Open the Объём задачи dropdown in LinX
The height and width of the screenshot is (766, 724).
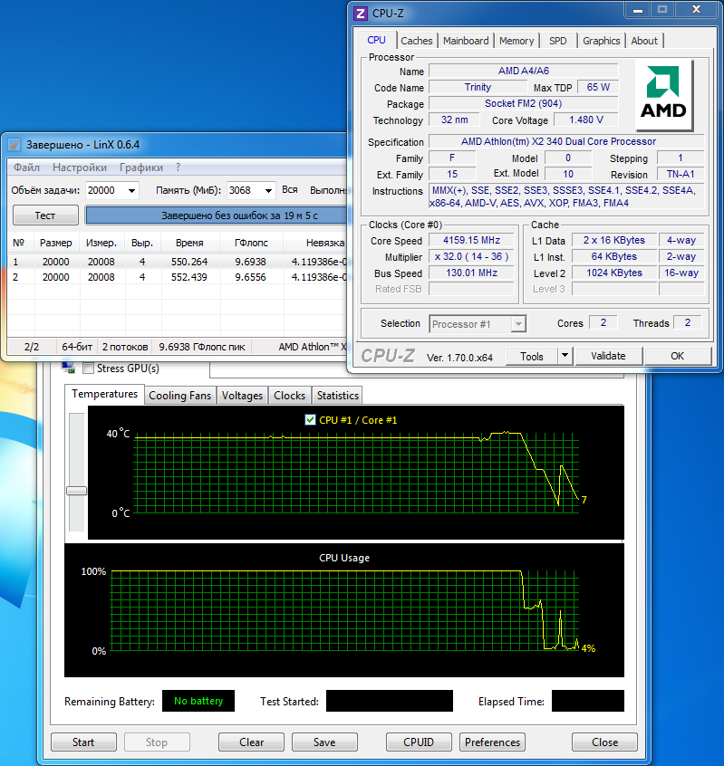(131, 190)
